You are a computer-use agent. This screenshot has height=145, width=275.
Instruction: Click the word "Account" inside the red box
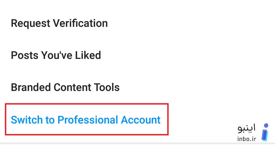[141, 120]
